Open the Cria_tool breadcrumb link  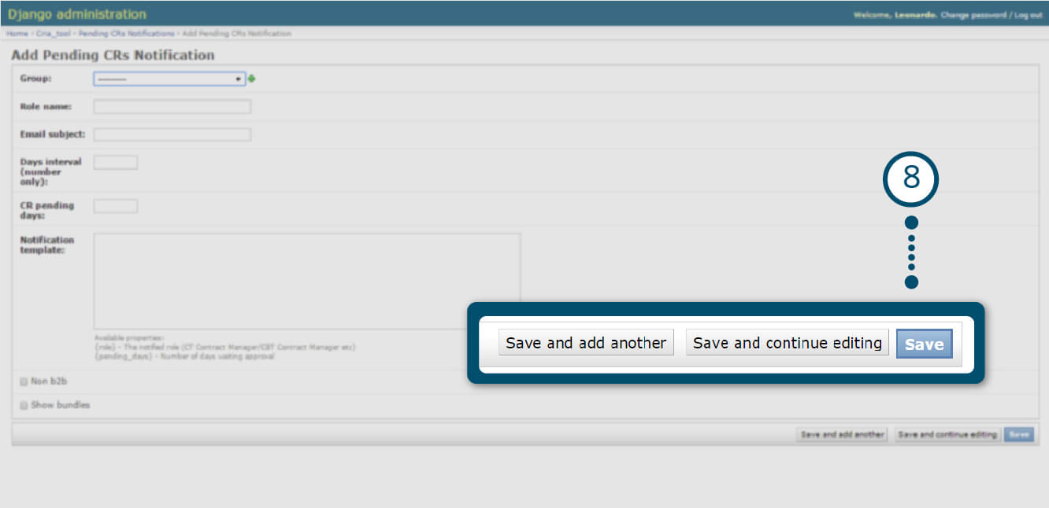click(x=54, y=34)
